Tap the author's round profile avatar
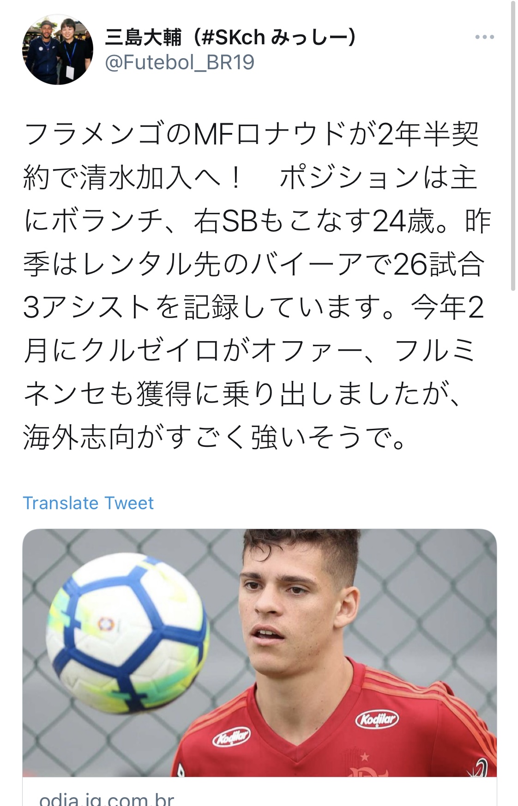Screen dimensions: 518x806 click(x=58, y=49)
